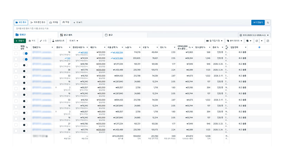284x165 pixels.
Task: Expand the 열: 직접 지정 columns dropdown
Action: tap(214, 41)
